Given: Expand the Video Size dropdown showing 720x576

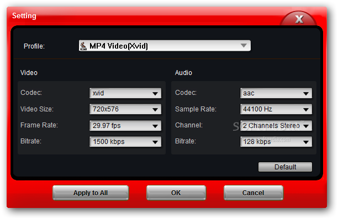Looking at the screenshot, I should pos(125,109).
